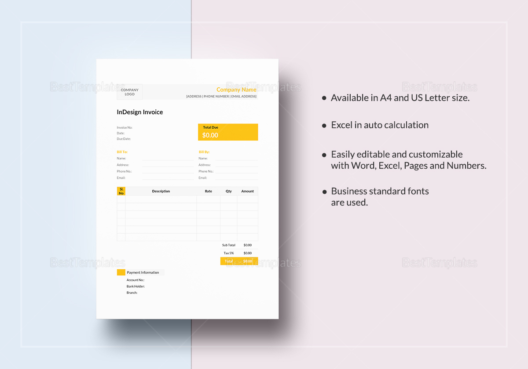Click the bullet beside Business standard fonts
Image resolution: width=528 pixels, height=369 pixels.
click(x=324, y=192)
